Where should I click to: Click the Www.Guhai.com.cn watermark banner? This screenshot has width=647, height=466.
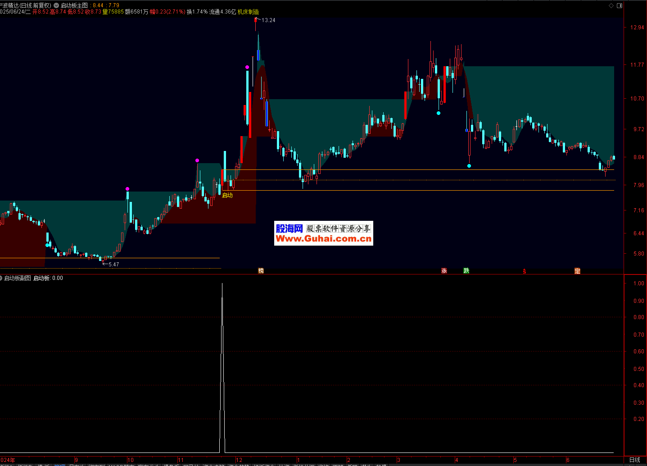pyautogui.click(x=323, y=233)
